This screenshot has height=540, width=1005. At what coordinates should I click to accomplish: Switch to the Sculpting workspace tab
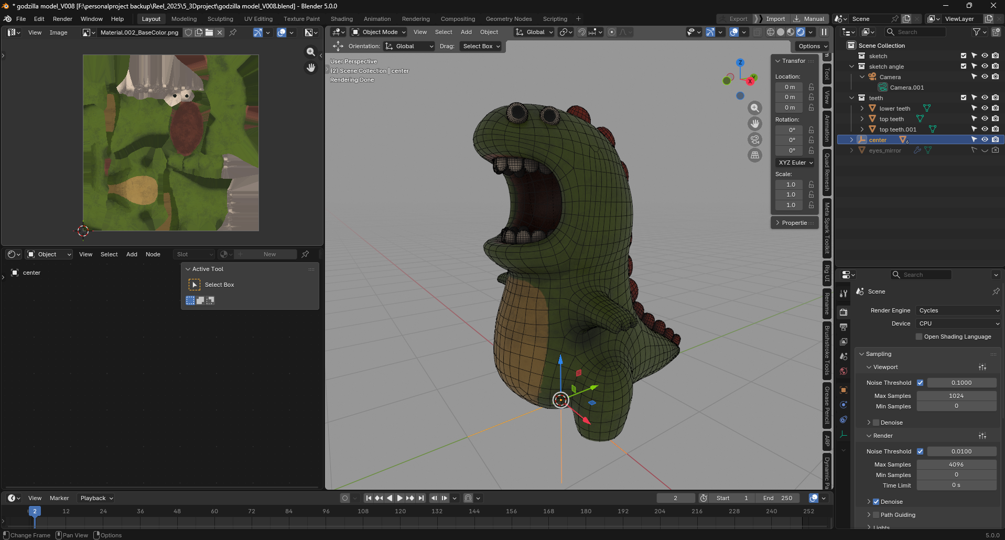point(220,19)
